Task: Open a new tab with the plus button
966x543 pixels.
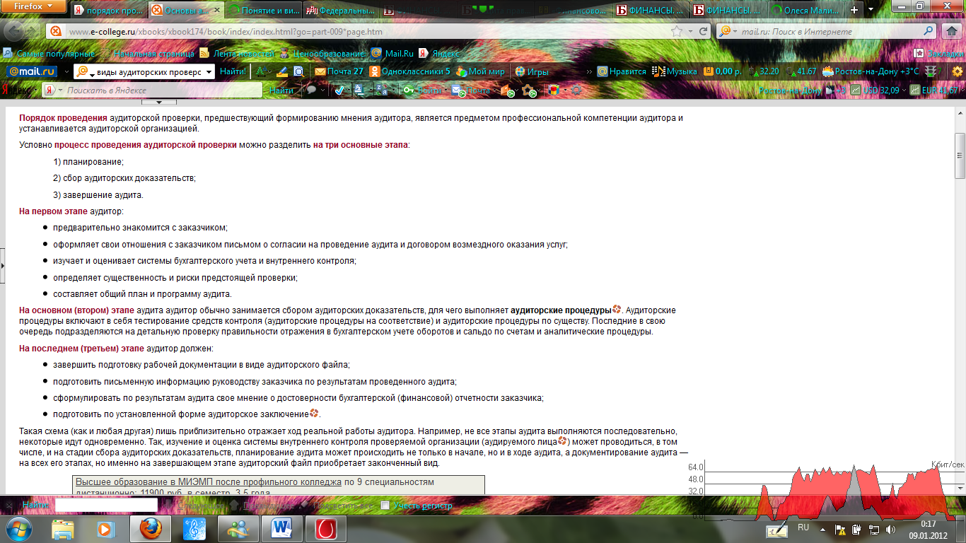Action: point(854,10)
